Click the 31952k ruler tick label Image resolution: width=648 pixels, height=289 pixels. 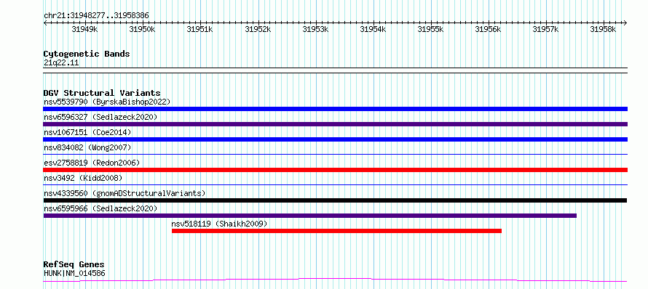pos(258,29)
